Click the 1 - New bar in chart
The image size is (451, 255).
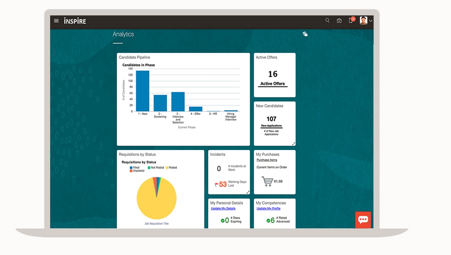(142, 91)
